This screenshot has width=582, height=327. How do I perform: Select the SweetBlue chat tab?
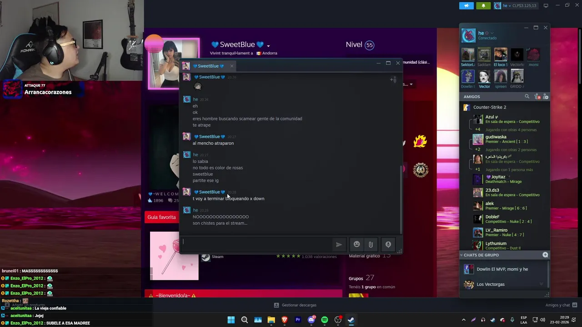pos(208,66)
